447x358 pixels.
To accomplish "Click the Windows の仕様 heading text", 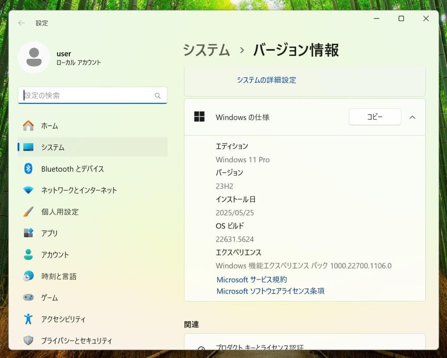I will (242, 117).
